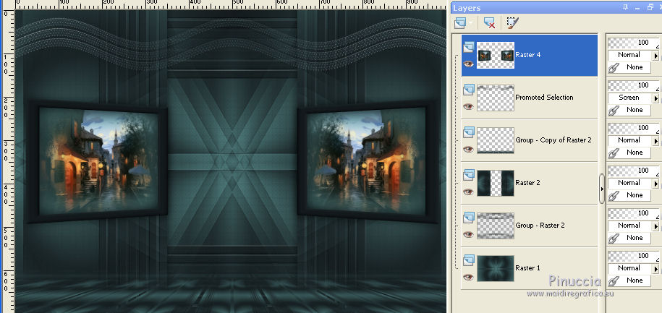Click thumbnail of Group - Copy of Raster 2
This screenshot has height=313, width=662.
(495, 140)
